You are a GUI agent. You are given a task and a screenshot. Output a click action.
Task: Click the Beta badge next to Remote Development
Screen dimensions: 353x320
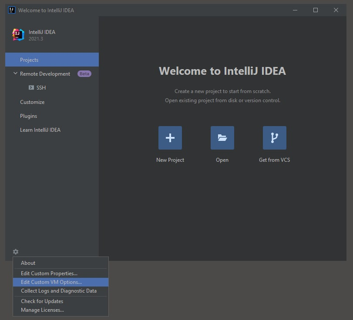[84, 74]
